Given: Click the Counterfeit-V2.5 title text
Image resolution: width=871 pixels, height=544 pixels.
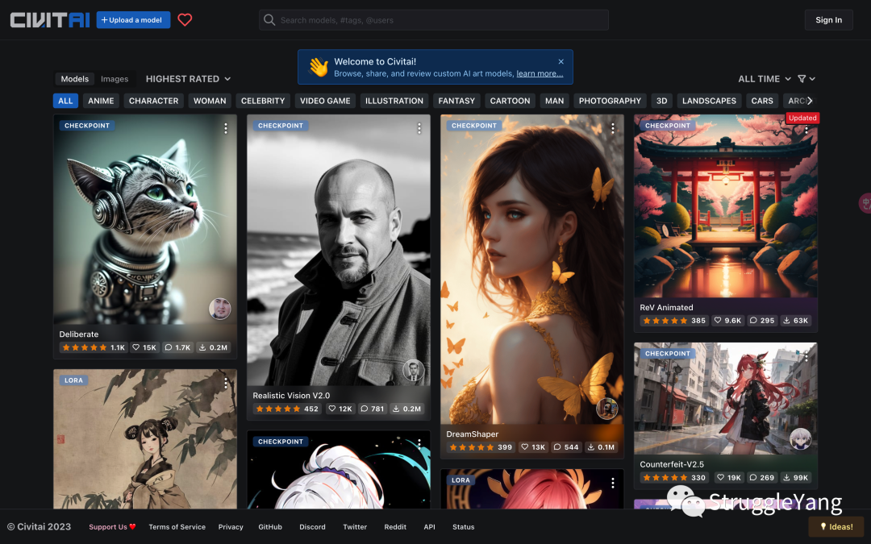Looking at the screenshot, I should pos(672,465).
